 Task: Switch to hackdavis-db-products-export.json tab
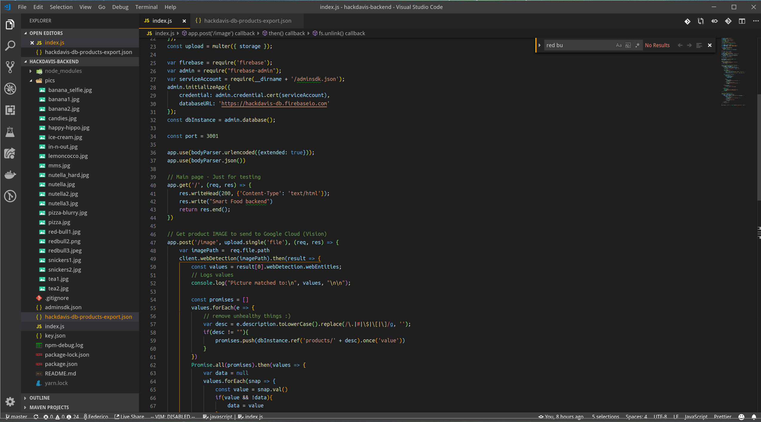tap(247, 21)
